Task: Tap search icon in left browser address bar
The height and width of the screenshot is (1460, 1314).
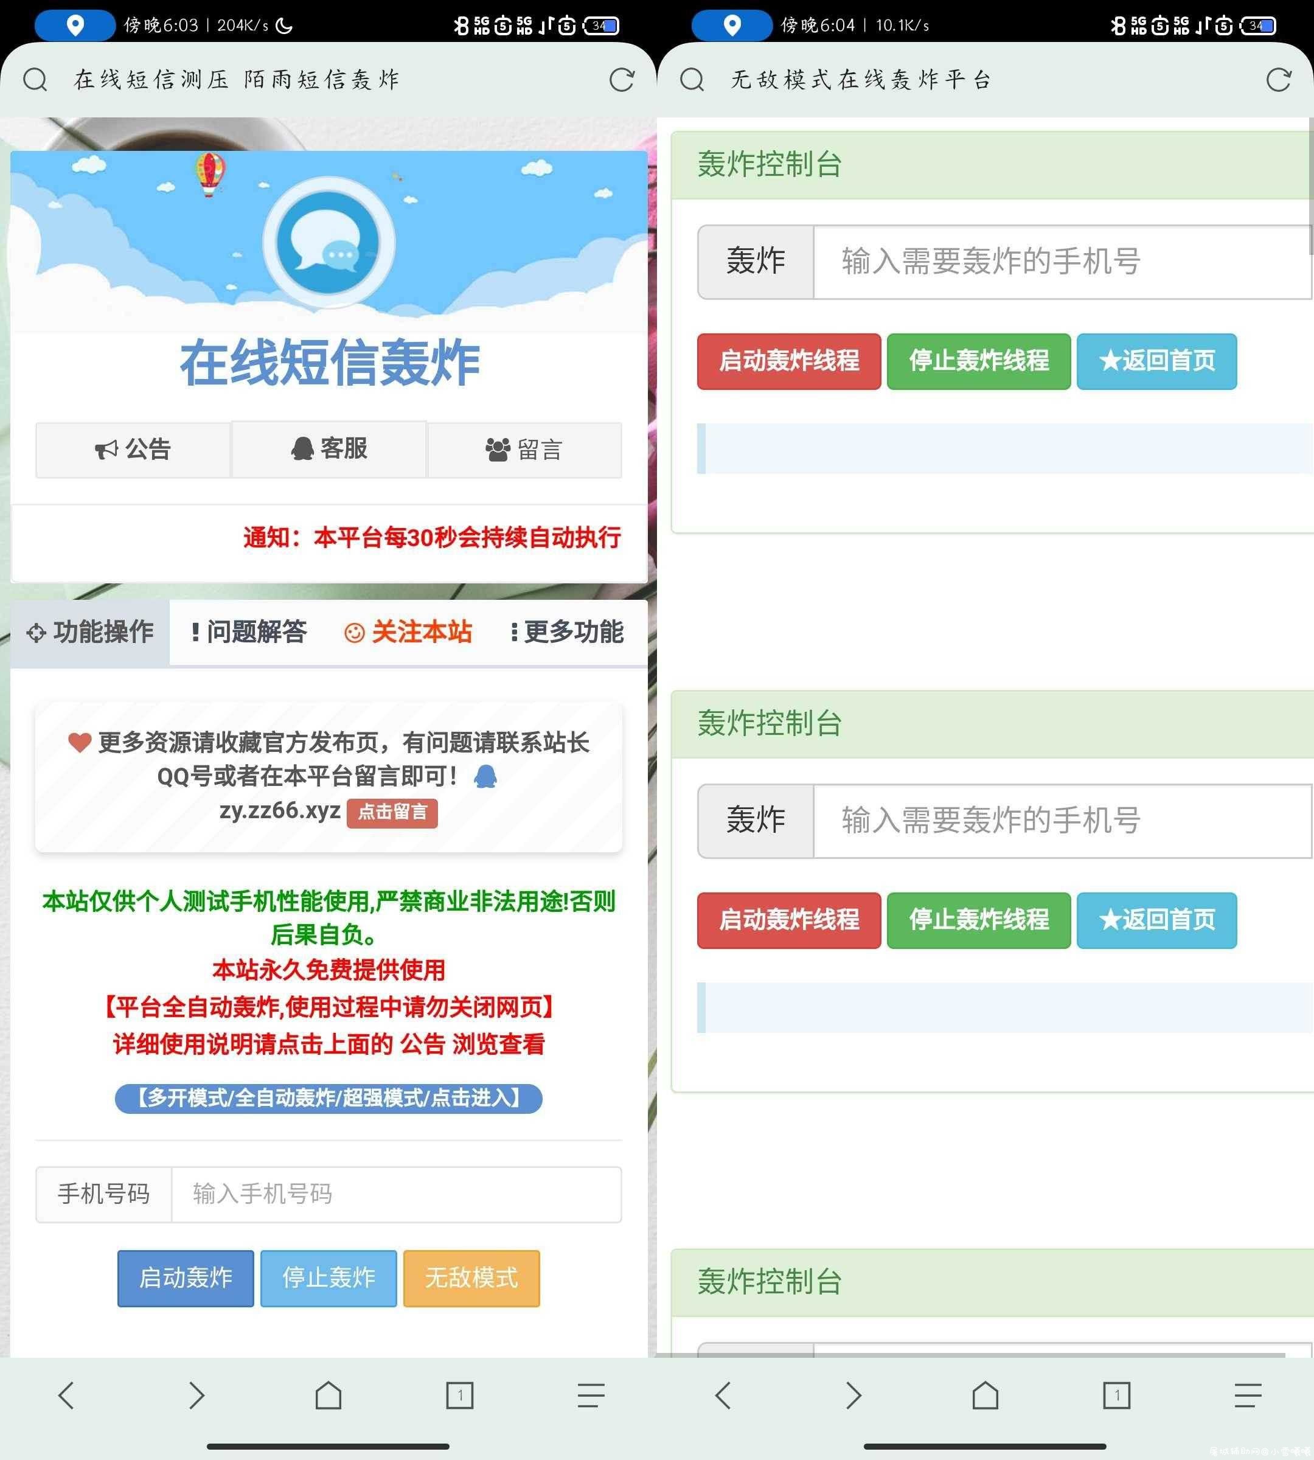Action: point(35,80)
